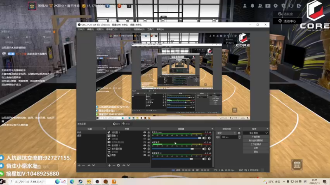Open OBS 设置 from the controls panel

(x=256, y=148)
